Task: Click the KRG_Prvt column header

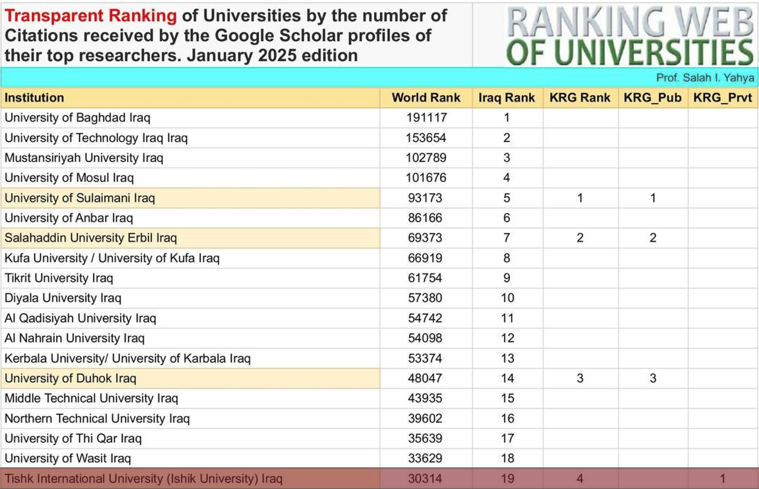Action: point(722,98)
